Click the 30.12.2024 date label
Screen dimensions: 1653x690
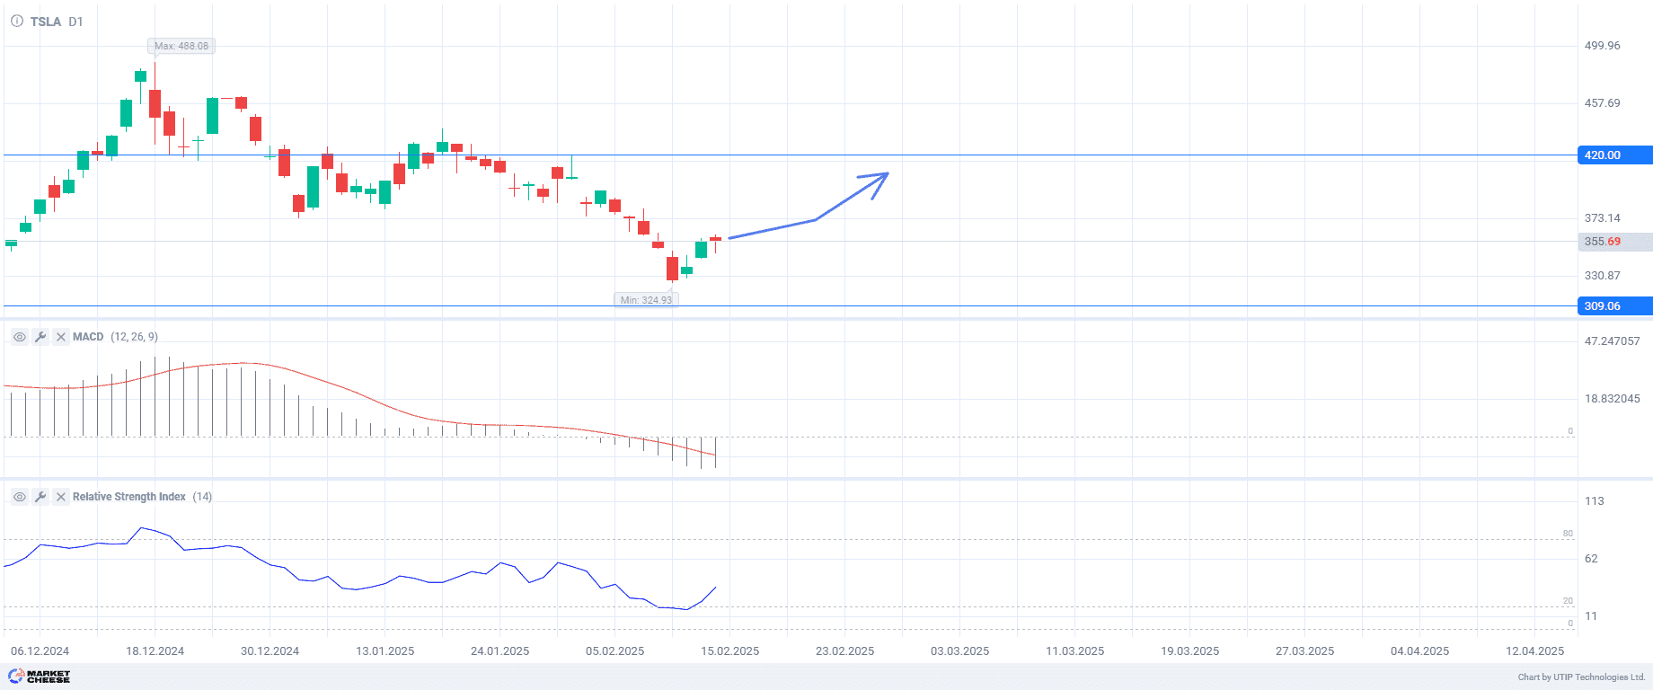[x=270, y=651]
